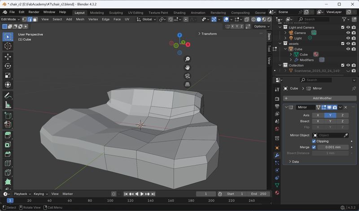The width and height of the screenshot is (359, 211).
Task: Jump to the end frame
Action: 153,194
